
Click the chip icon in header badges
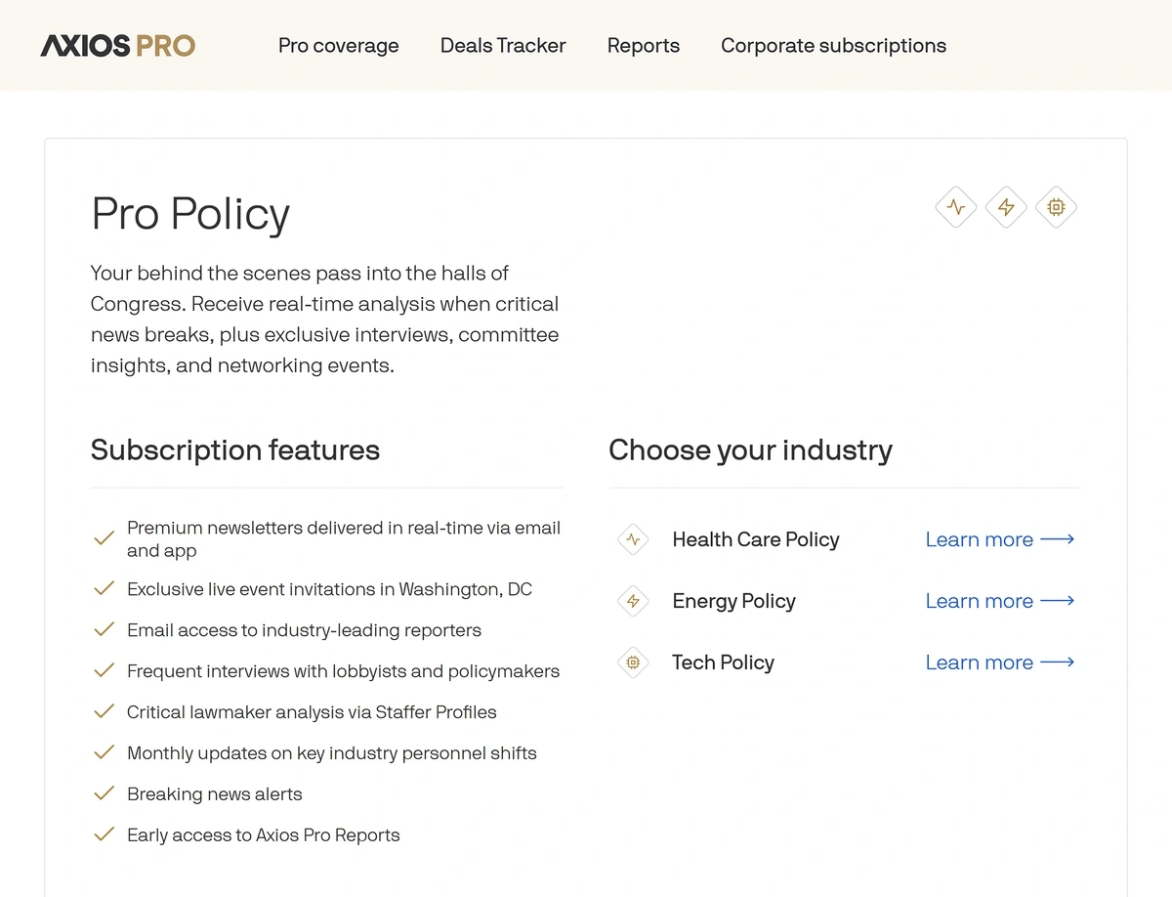pos(1056,207)
